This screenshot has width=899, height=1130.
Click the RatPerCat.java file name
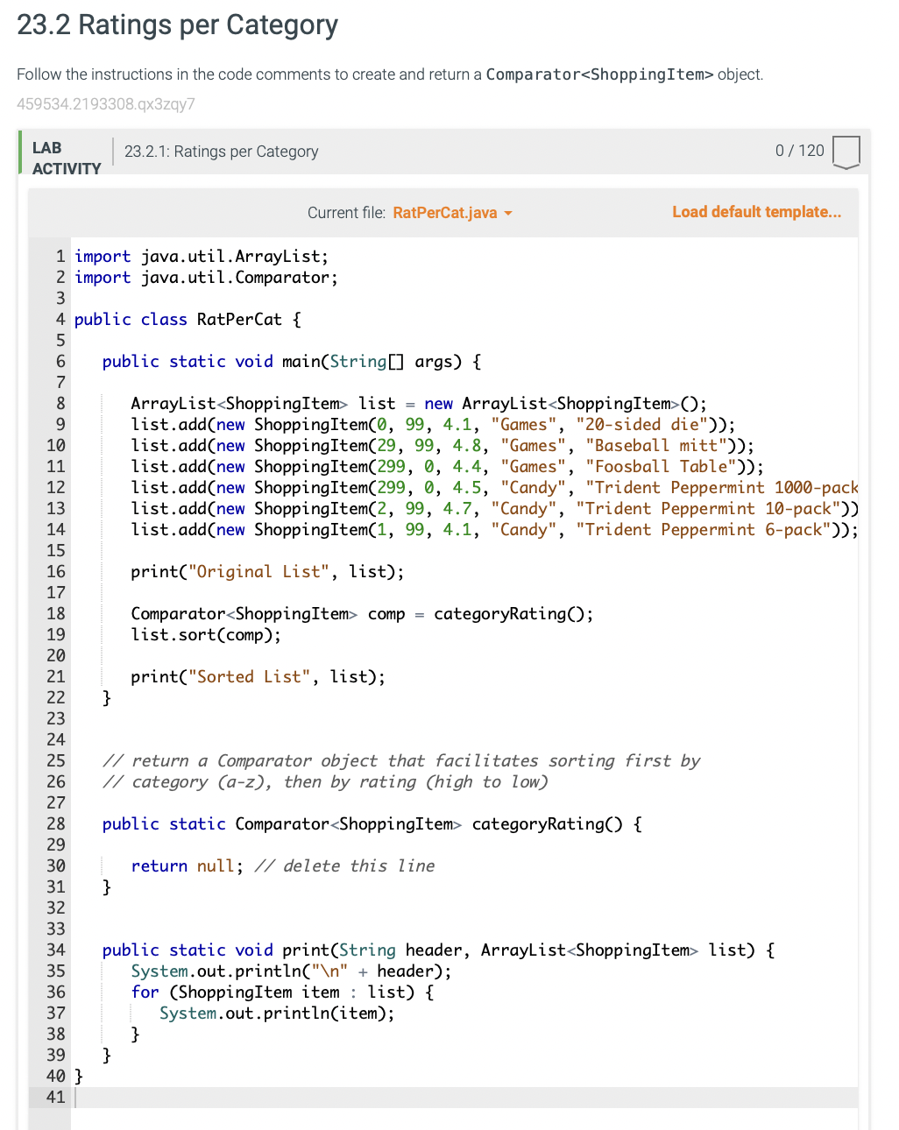(x=445, y=212)
